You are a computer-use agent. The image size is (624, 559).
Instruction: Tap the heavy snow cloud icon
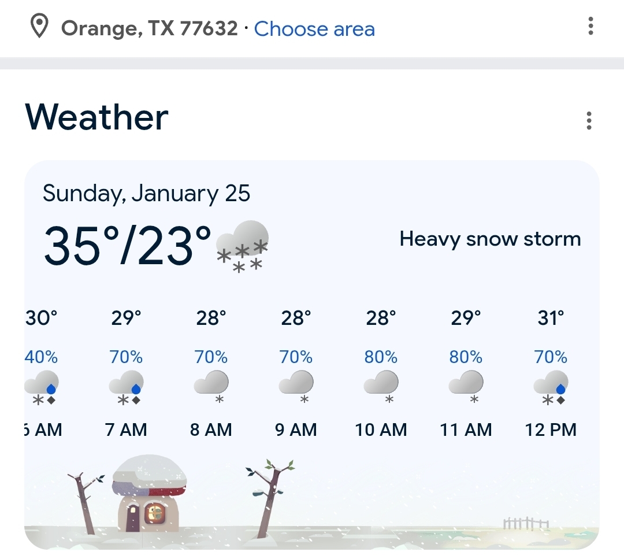[243, 246]
